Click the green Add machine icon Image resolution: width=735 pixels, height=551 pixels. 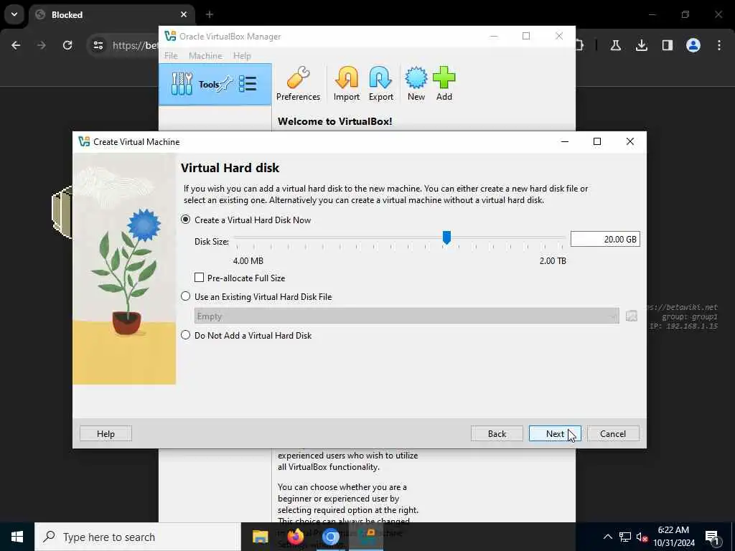pos(444,77)
